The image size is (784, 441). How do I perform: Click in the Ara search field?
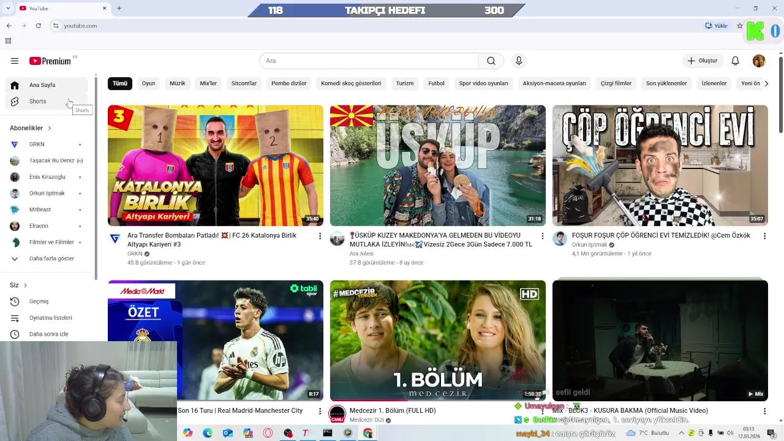(369, 61)
